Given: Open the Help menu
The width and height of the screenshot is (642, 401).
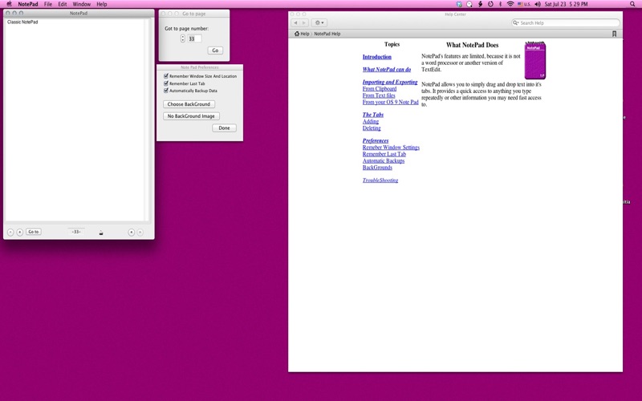Looking at the screenshot, I should point(102,4).
